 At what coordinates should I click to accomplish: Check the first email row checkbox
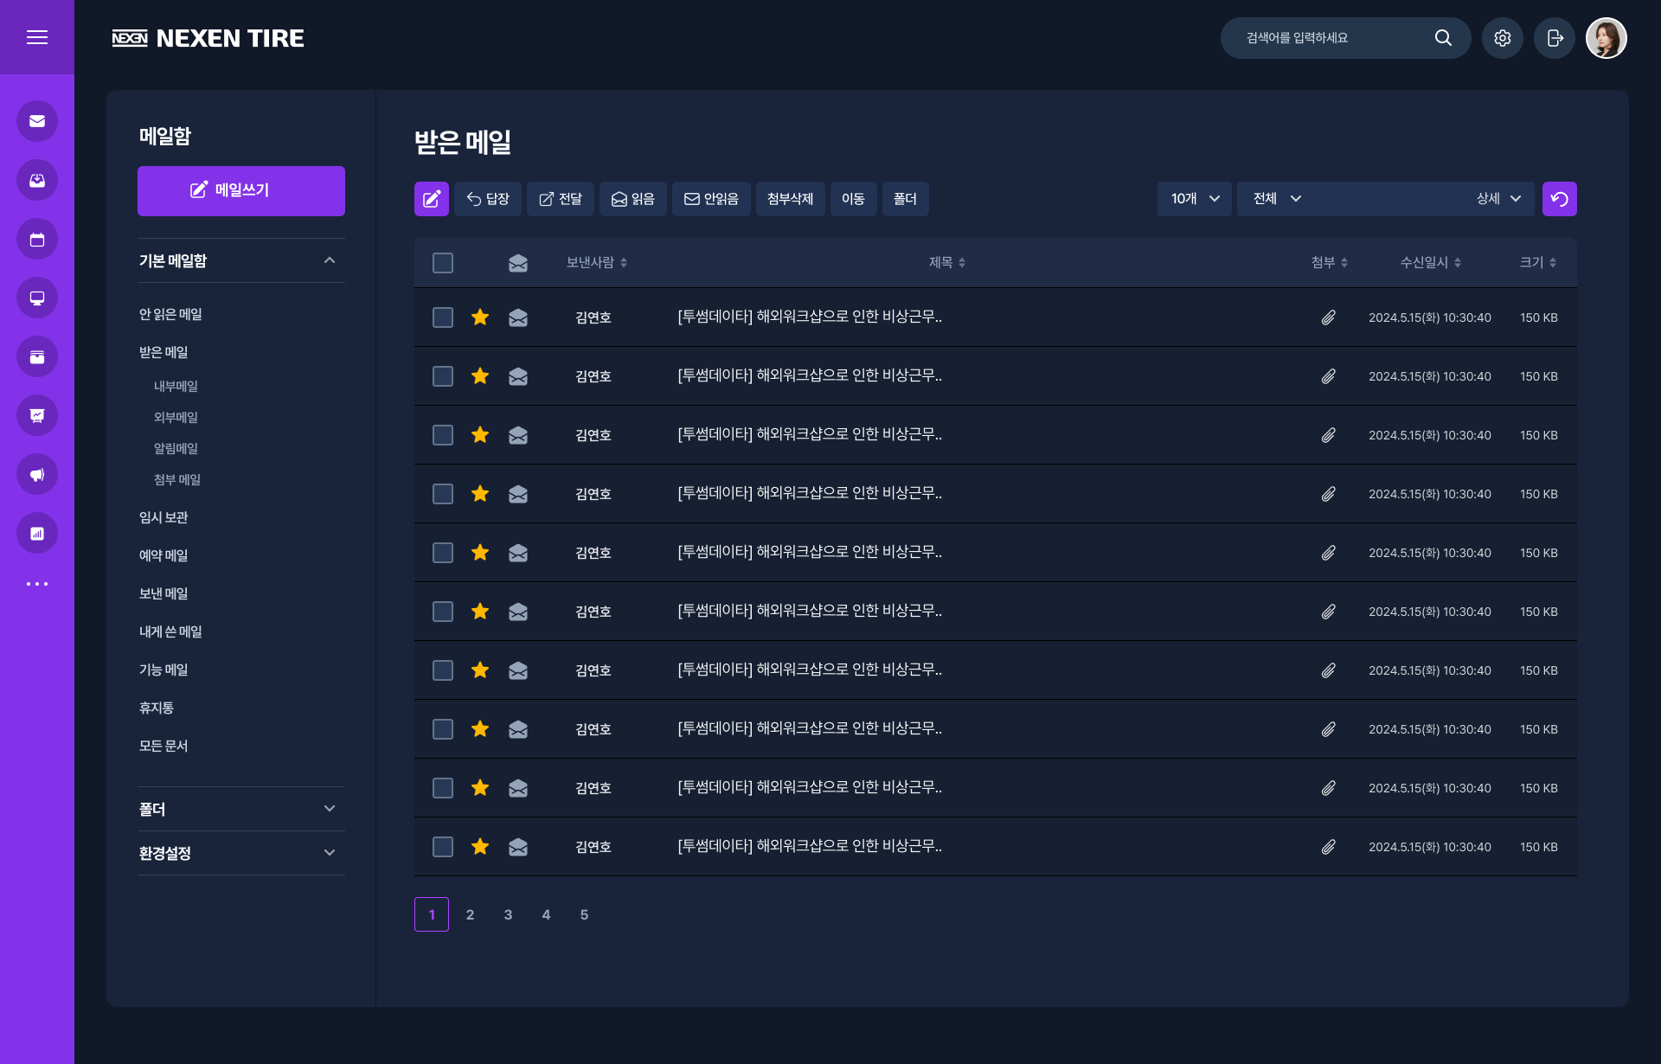click(443, 317)
